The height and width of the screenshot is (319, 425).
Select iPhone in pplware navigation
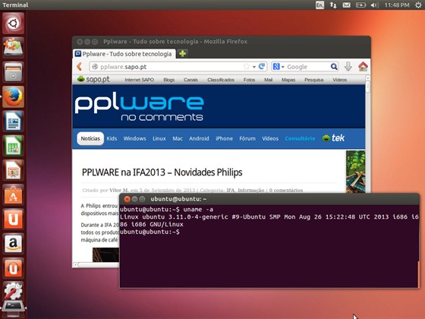click(x=224, y=138)
